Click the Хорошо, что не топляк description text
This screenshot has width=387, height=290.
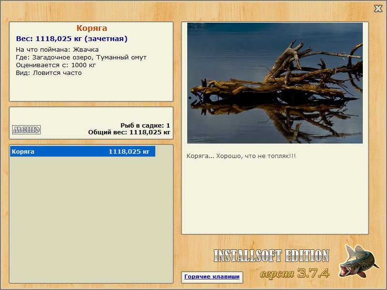click(241, 156)
